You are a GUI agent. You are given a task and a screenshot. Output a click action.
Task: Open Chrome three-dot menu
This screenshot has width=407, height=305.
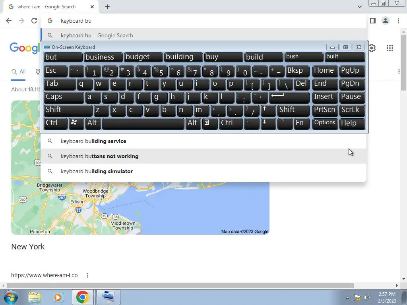398,21
